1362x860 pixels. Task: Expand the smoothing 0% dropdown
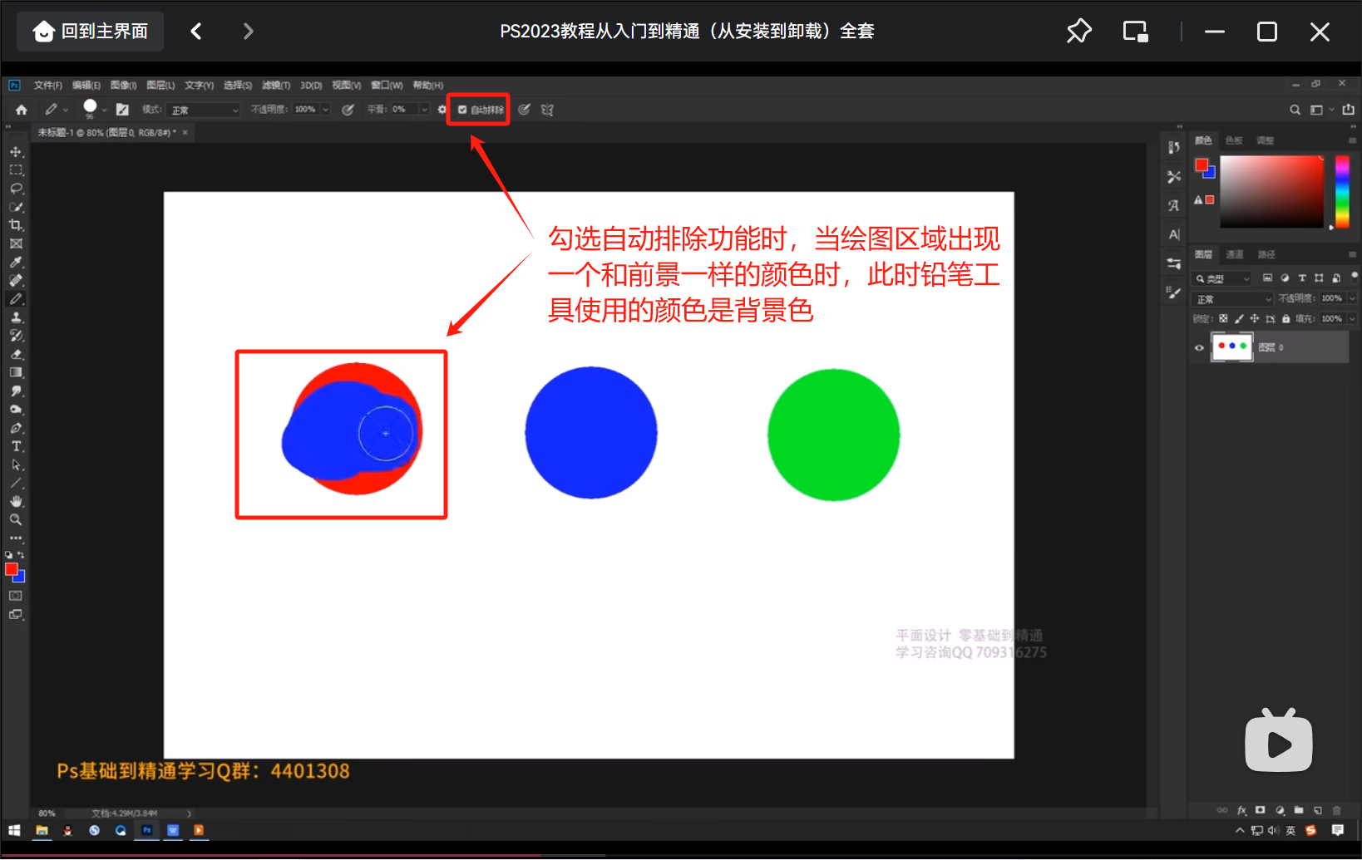pos(424,110)
